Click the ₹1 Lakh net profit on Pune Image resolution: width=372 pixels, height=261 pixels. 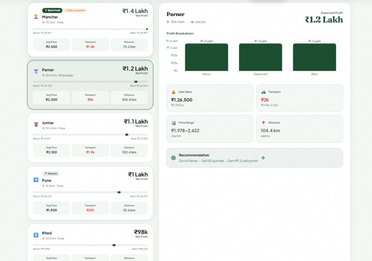pyautogui.click(x=138, y=175)
